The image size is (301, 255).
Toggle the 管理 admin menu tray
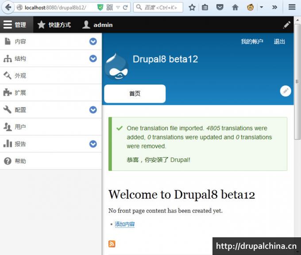(x=15, y=25)
